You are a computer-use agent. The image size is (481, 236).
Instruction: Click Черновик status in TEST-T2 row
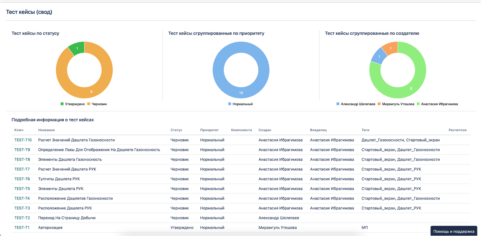point(180,218)
